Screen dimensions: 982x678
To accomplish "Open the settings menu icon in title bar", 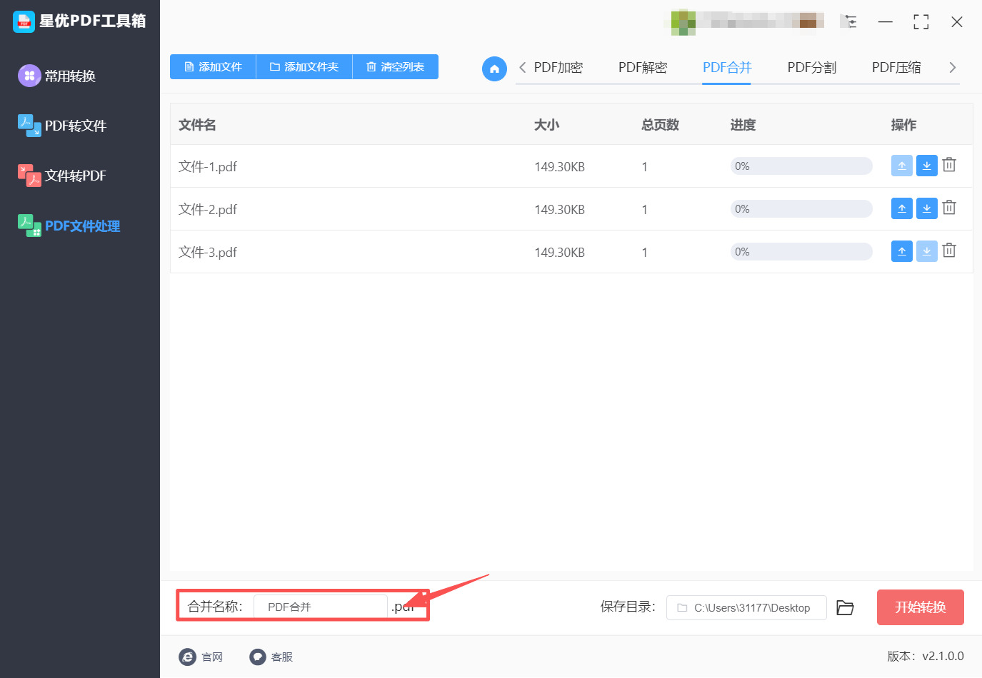I will pyautogui.click(x=849, y=21).
